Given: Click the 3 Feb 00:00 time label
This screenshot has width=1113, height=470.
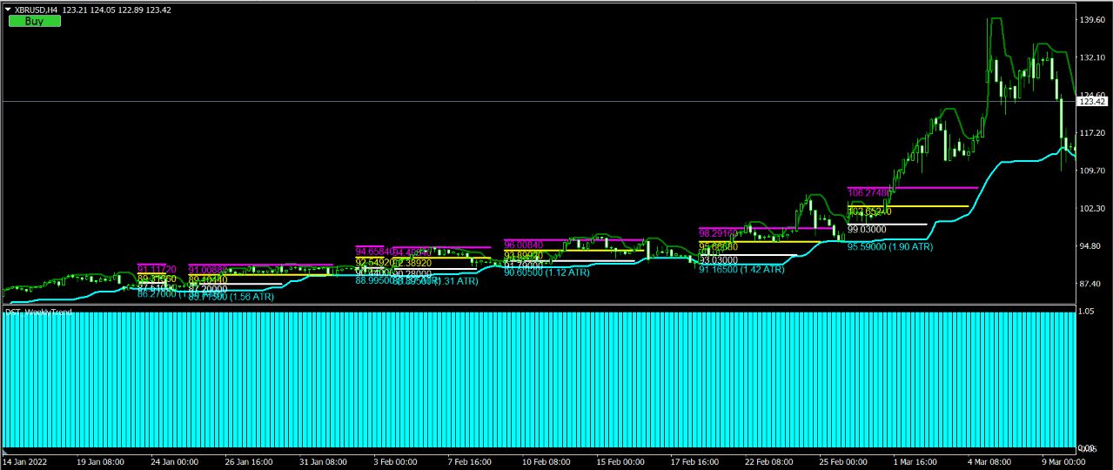Looking at the screenshot, I should tap(395, 462).
